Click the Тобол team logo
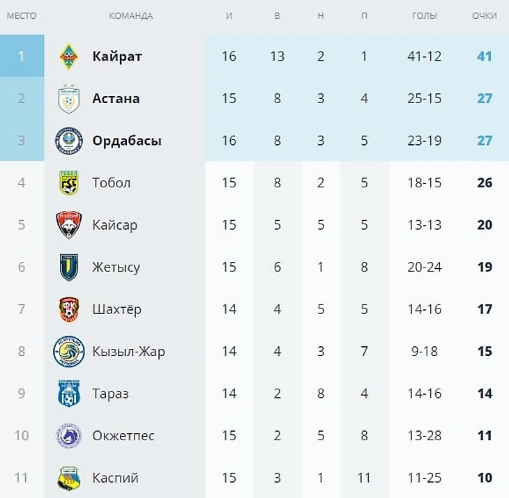The height and width of the screenshot is (498, 509). click(x=69, y=183)
